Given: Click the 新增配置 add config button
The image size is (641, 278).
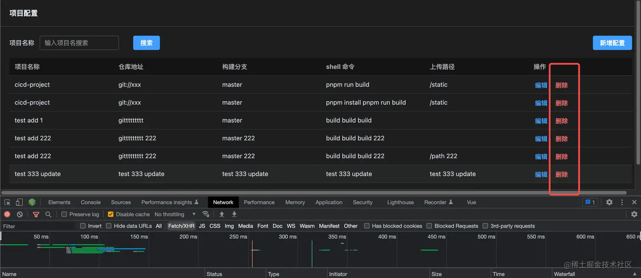Looking at the screenshot, I should pos(612,43).
